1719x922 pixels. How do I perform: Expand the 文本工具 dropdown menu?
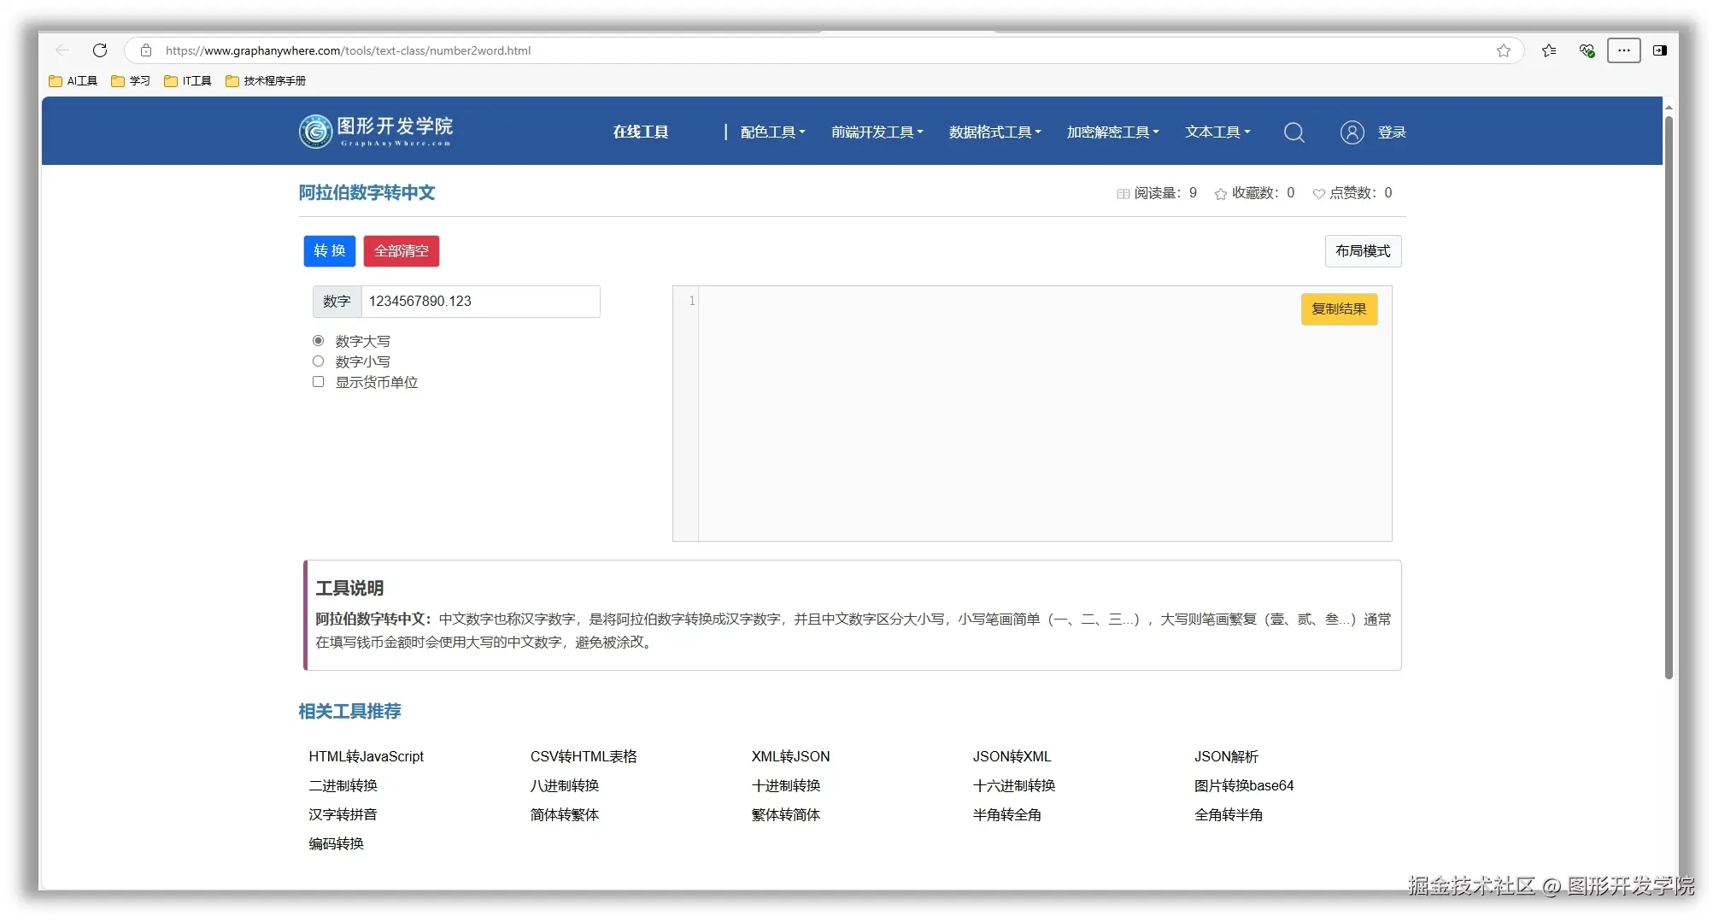[x=1217, y=132]
